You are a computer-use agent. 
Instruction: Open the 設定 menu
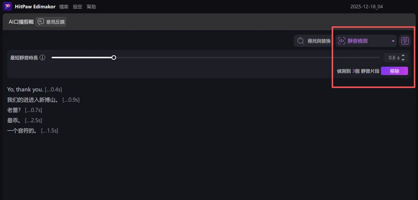pos(78,7)
